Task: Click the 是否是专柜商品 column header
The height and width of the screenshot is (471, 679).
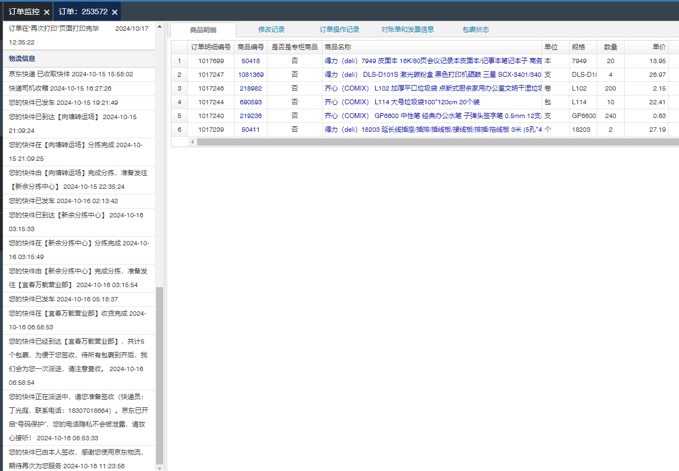Action: (294, 47)
